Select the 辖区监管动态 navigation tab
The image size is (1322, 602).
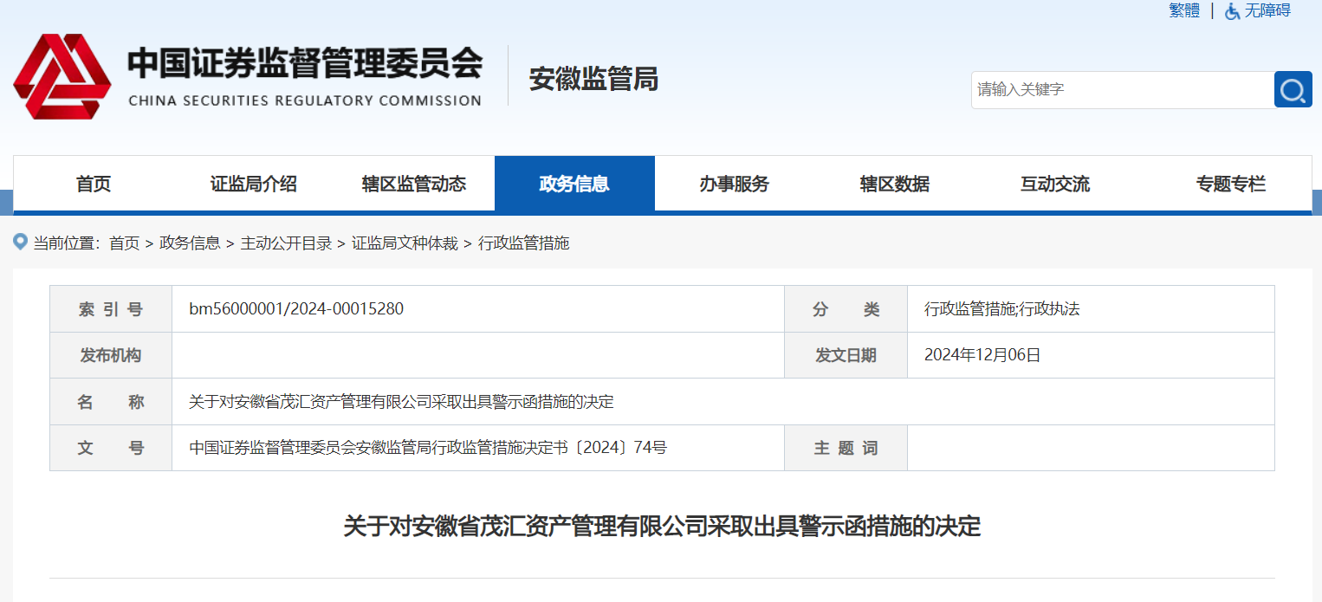[x=414, y=184]
